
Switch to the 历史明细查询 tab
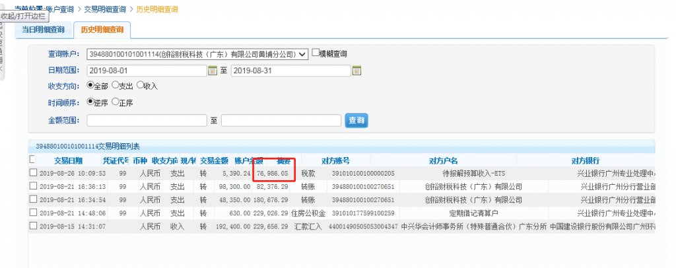(102, 30)
